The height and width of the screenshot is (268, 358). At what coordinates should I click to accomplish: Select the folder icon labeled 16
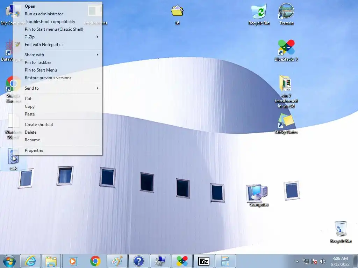(x=177, y=14)
